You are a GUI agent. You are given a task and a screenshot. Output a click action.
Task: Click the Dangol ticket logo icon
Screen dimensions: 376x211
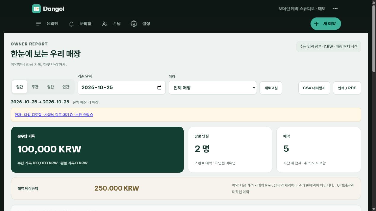(36, 9)
